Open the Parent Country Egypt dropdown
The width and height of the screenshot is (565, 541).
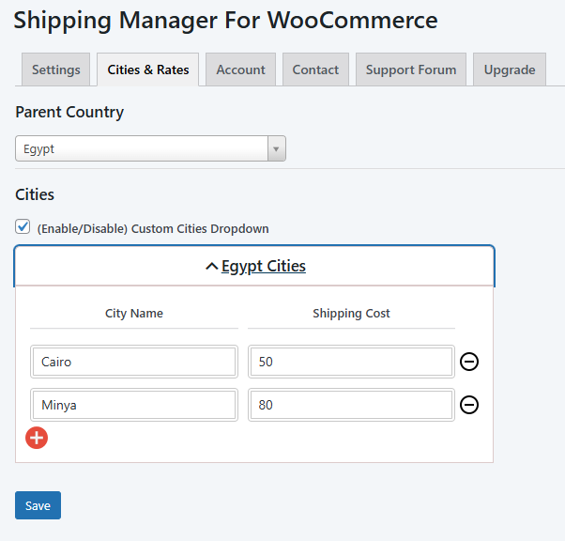tap(150, 148)
